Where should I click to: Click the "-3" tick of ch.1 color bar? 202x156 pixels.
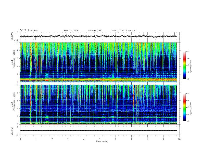tap(188, 51)
